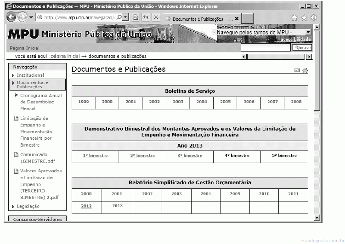
Task: Click in the site search text field
Action: 266,47
